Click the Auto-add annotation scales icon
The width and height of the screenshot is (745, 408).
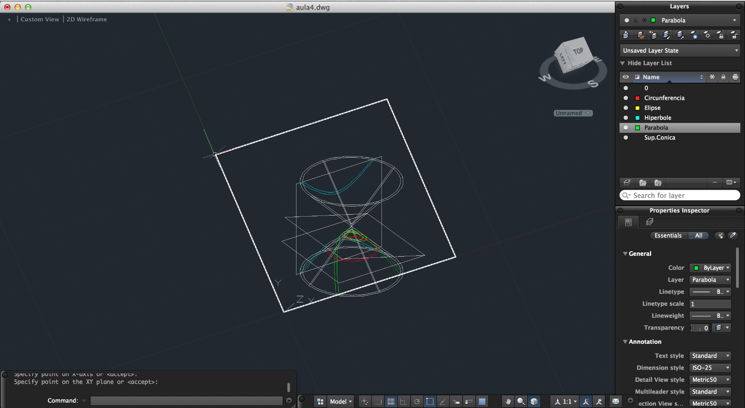(x=599, y=401)
